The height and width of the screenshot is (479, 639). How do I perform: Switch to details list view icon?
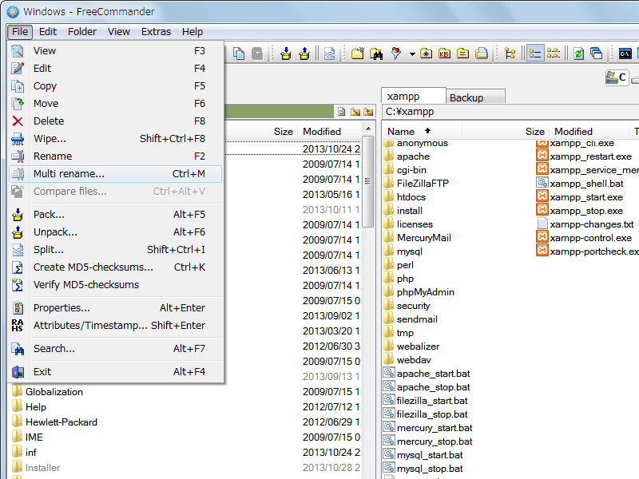535,53
